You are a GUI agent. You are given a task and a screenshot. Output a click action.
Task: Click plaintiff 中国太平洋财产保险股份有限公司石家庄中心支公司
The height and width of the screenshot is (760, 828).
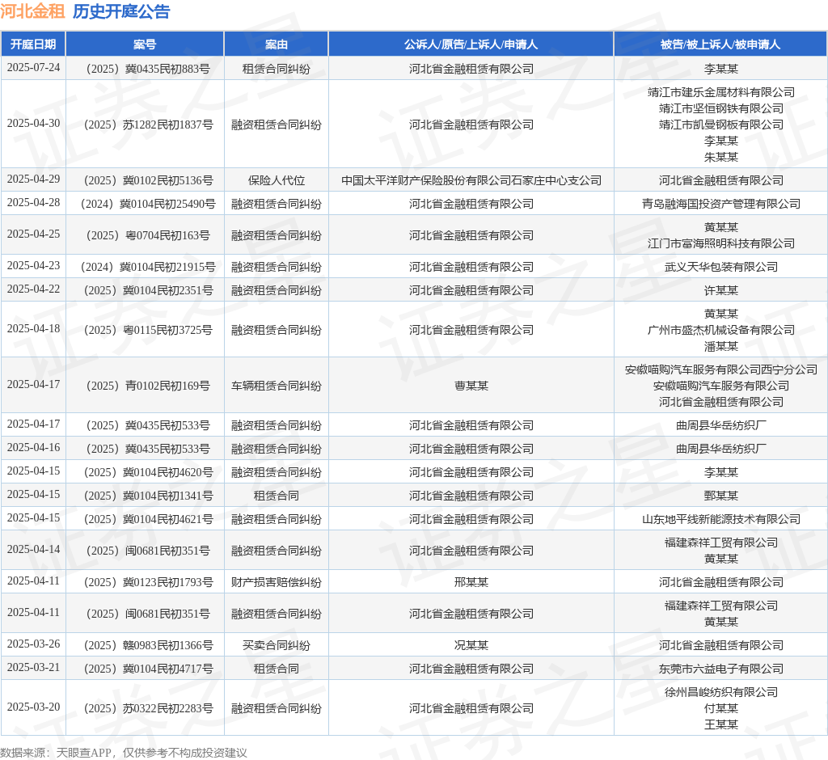tap(471, 180)
